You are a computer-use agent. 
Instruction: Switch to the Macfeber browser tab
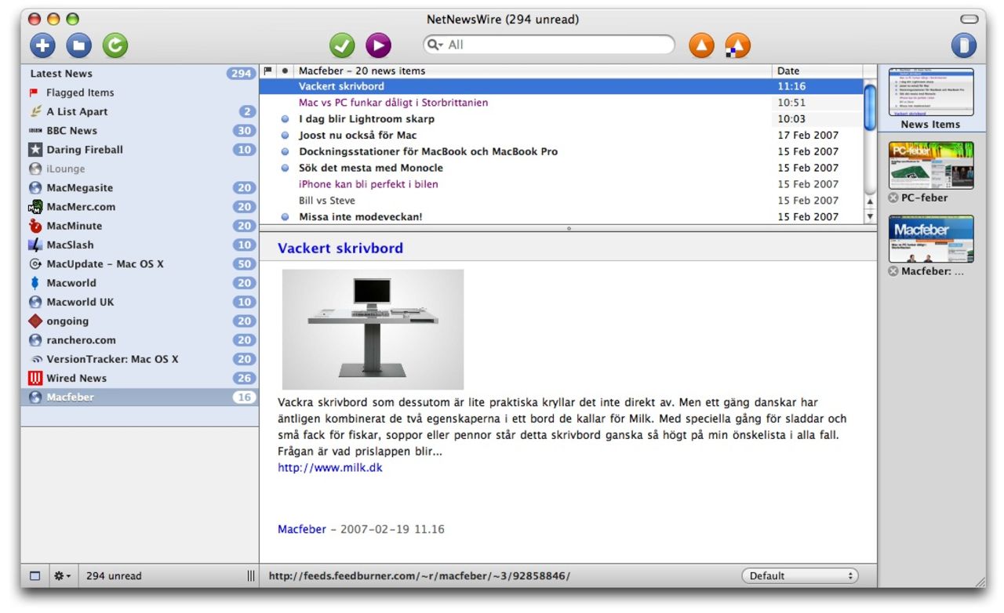coord(931,240)
